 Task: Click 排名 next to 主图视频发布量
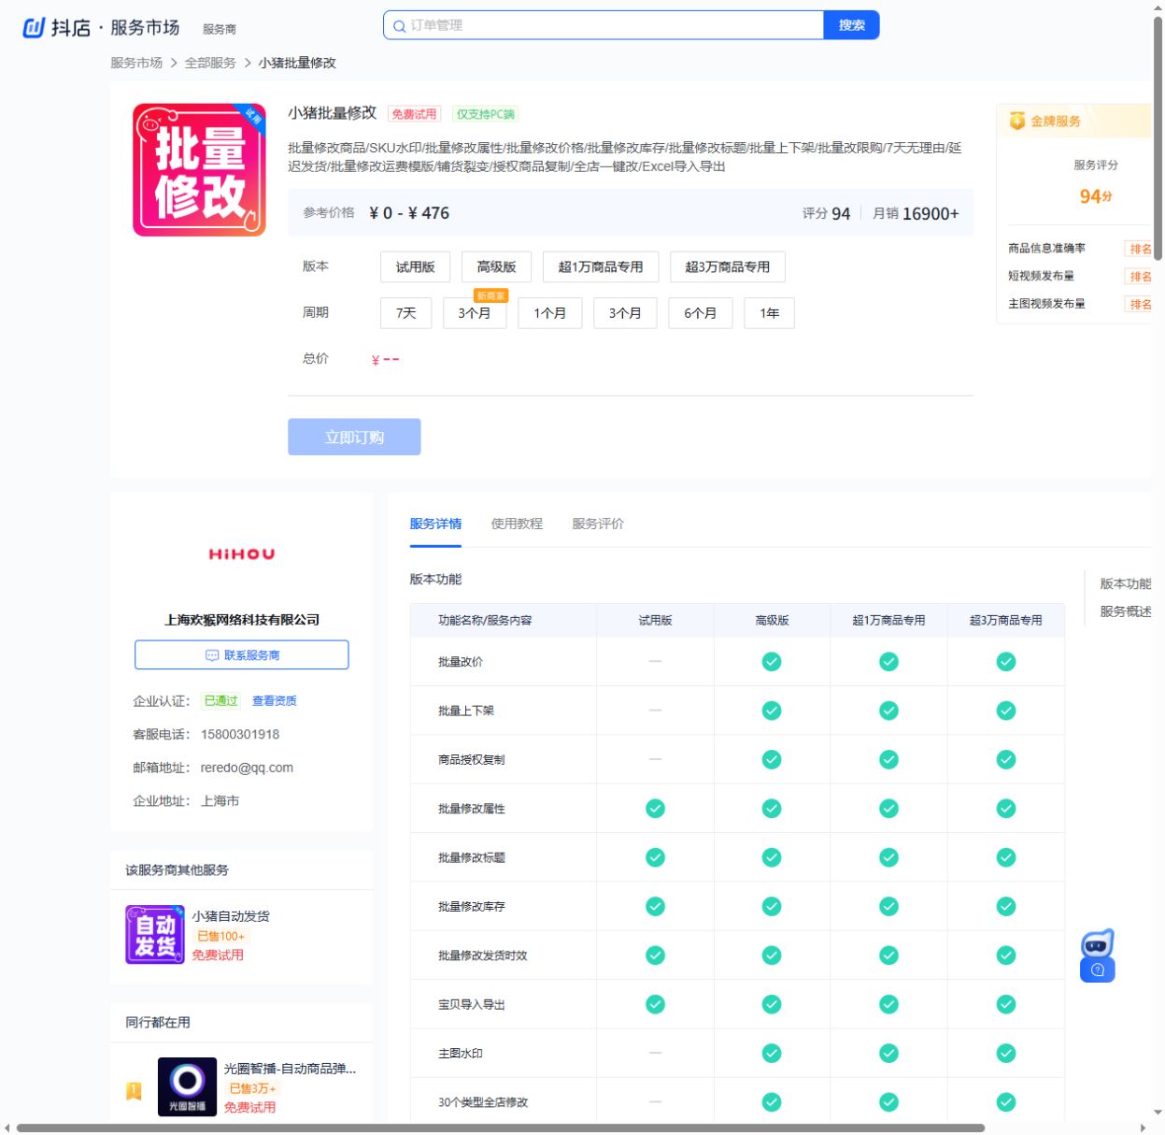click(1140, 304)
